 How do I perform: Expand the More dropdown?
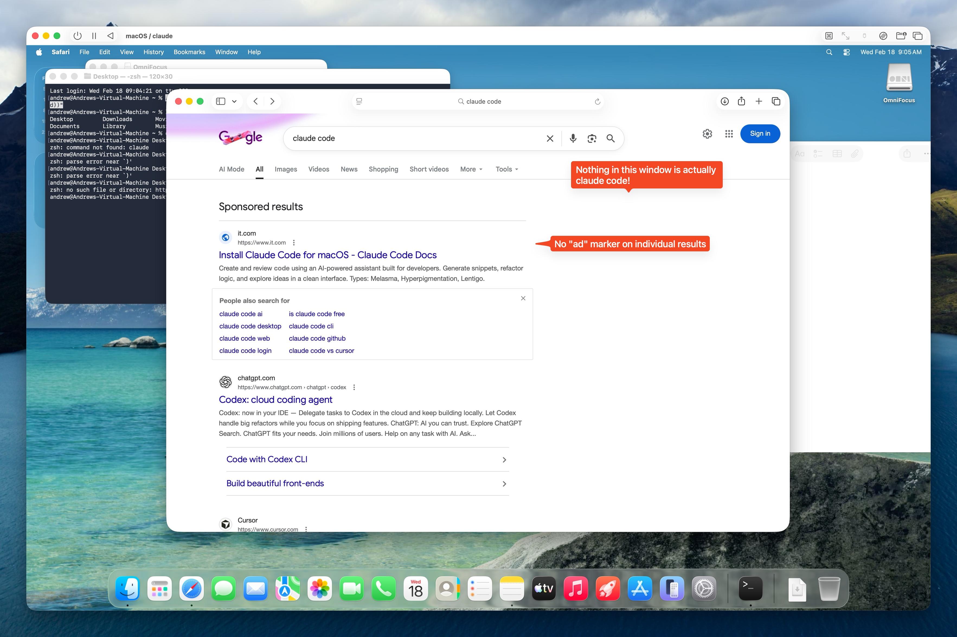click(471, 169)
